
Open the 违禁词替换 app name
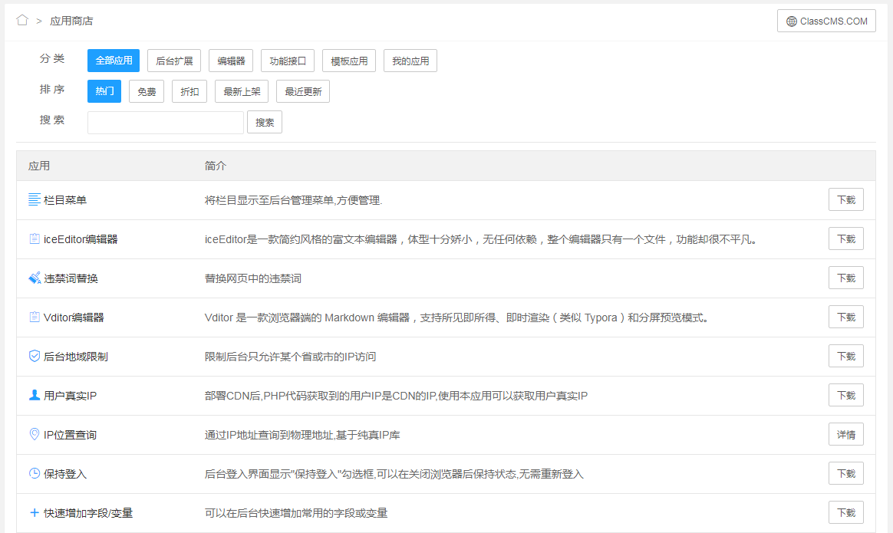click(71, 278)
